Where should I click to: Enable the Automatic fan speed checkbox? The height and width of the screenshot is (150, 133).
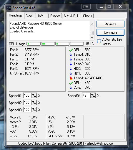(x=99, y=41)
